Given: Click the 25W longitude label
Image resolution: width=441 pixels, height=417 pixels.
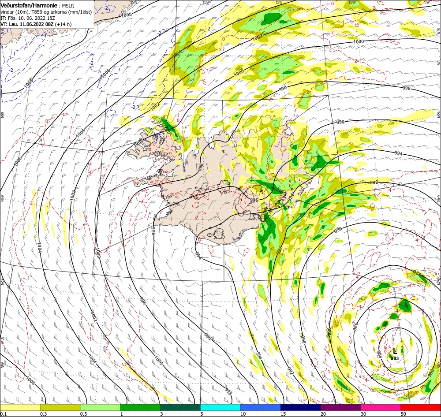Looking at the screenshot, I should click(134, 2).
